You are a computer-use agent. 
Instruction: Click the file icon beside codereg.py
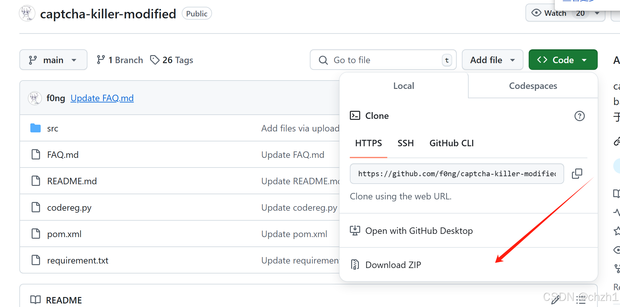pos(36,207)
